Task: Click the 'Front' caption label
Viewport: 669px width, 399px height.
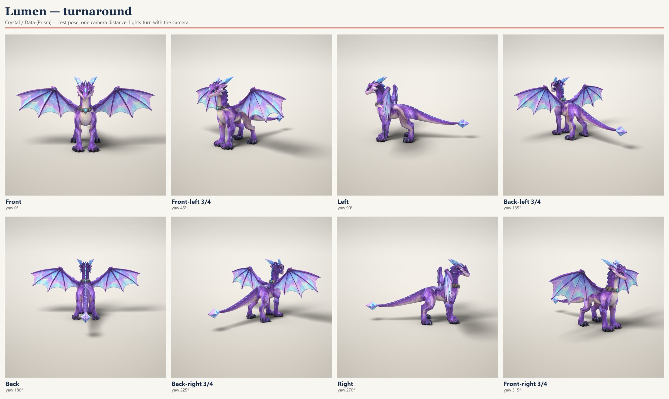Action: tap(13, 202)
